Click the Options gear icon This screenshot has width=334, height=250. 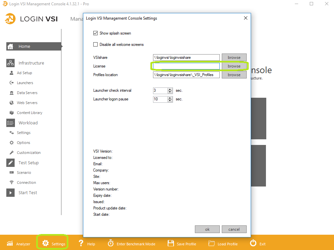pos(12,143)
